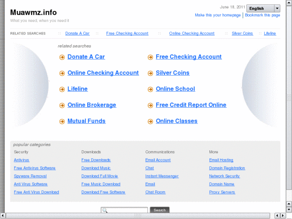Visit the Chat Room link

click(x=155, y=192)
